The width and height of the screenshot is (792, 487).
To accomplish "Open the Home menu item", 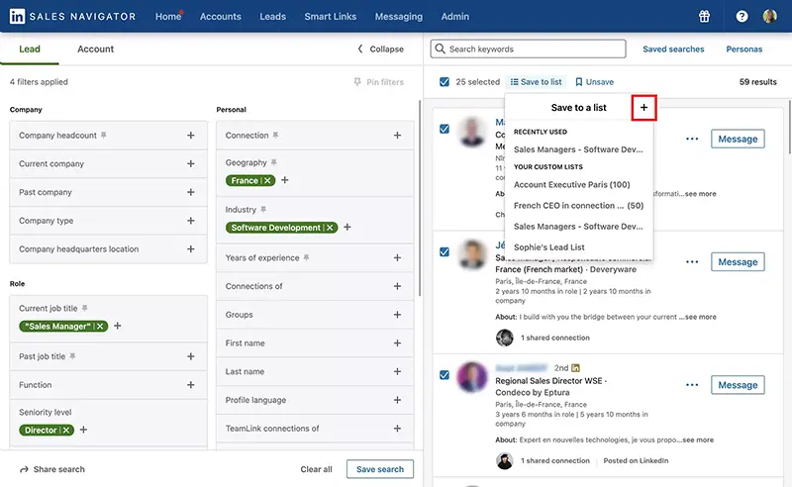I will (168, 16).
